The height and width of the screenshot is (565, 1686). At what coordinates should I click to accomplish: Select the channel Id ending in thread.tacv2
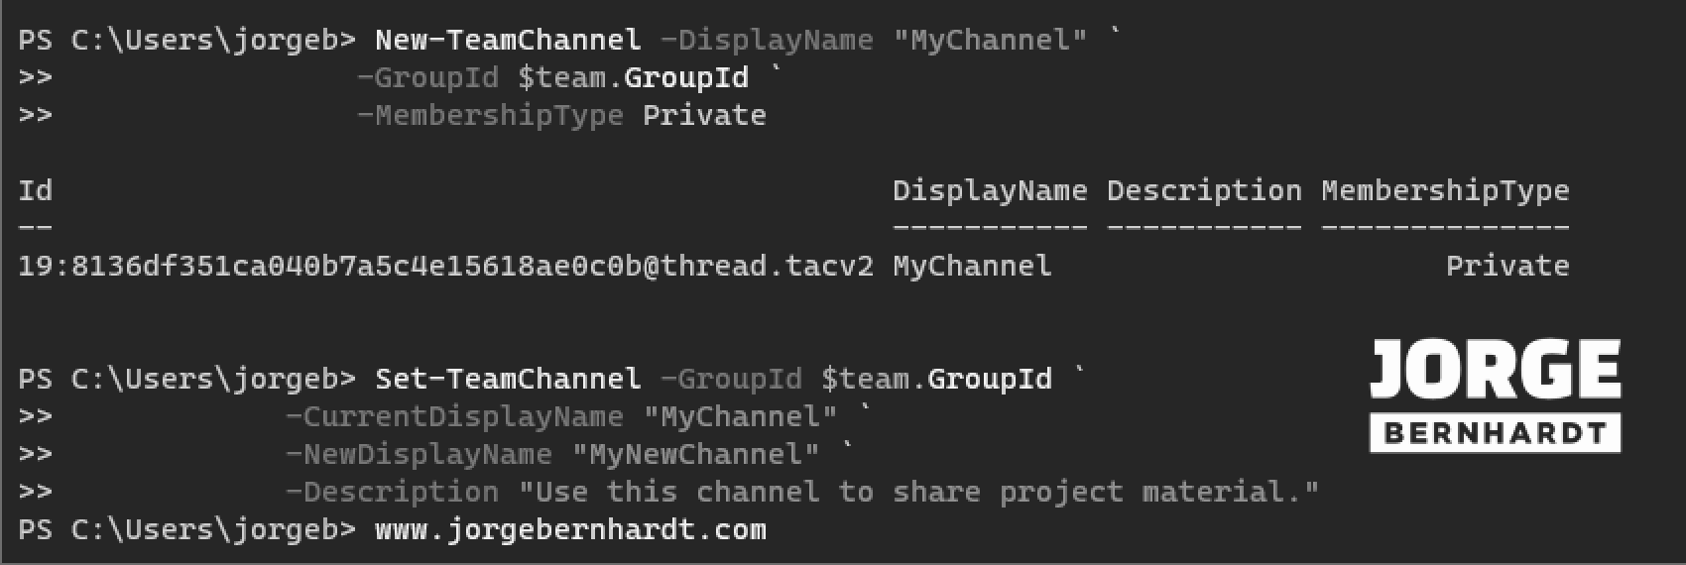coord(445,266)
